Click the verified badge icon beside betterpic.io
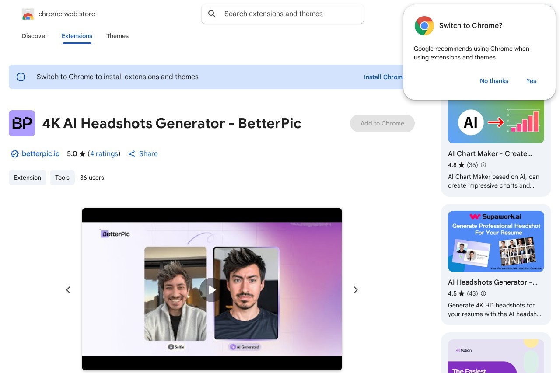Image resolution: width=560 pixels, height=373 pixels. pos(15,154)
